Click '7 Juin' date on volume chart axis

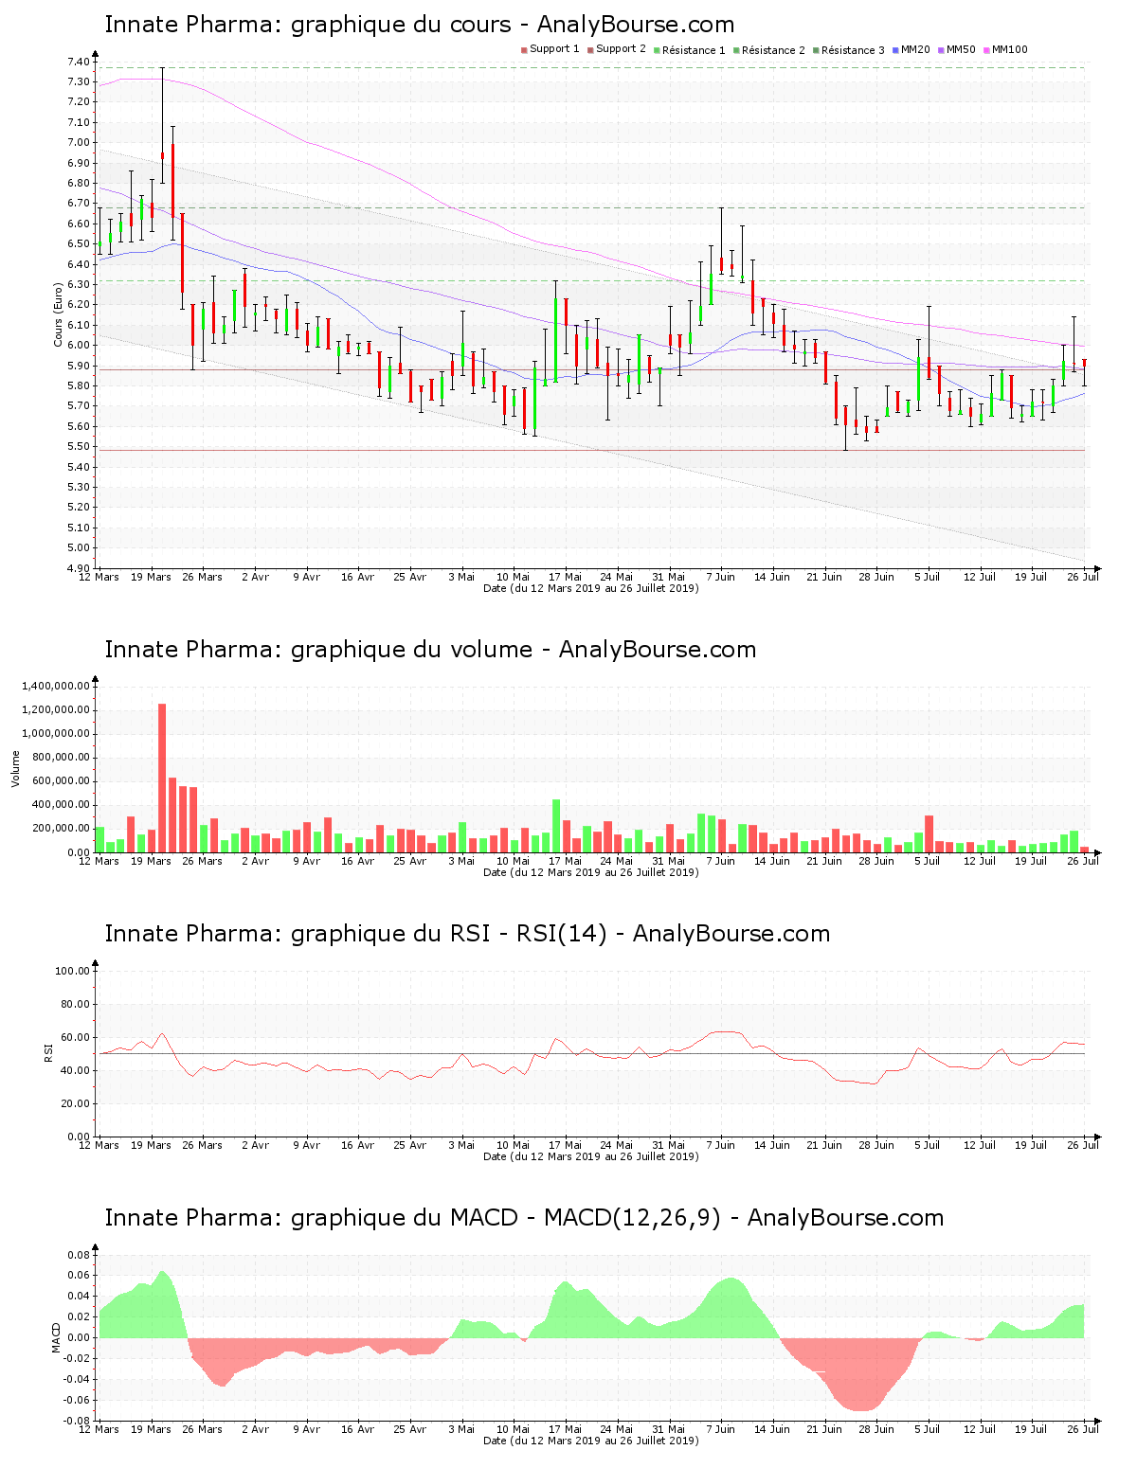click(x=721, y=861)
